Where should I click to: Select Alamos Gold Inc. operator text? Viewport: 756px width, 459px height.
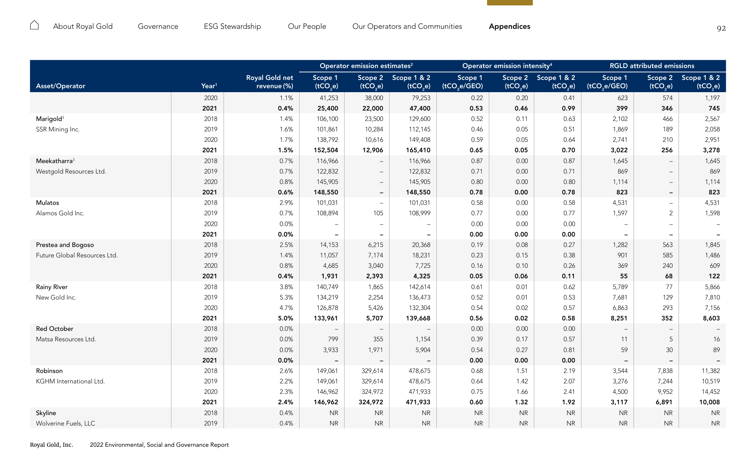(60, 213)
